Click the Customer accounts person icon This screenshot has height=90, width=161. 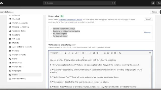[10, 23]
